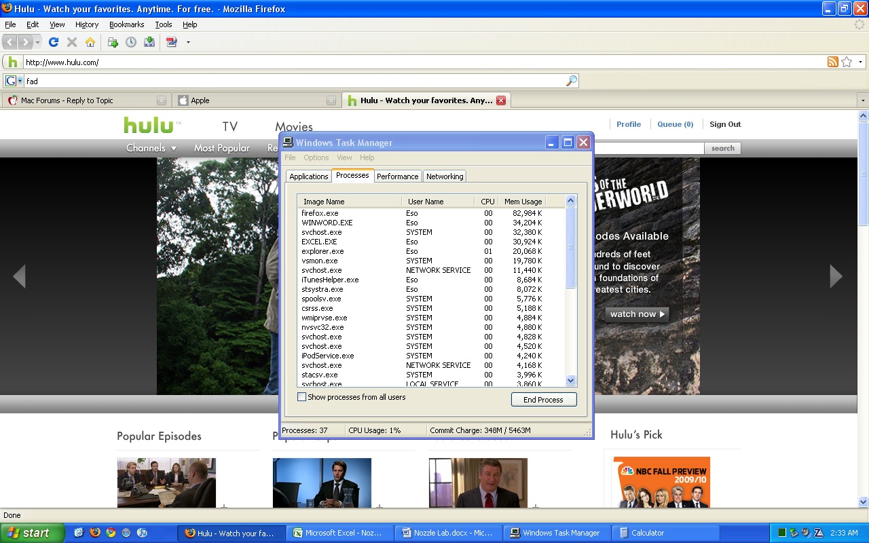Sort processes by Mem Usage column
This screenshot has width=869, height=543.
522,202
